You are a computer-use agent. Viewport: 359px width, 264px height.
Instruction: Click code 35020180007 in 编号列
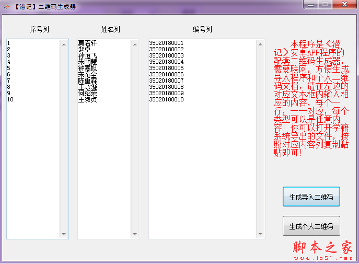click(x=167, y=81)
